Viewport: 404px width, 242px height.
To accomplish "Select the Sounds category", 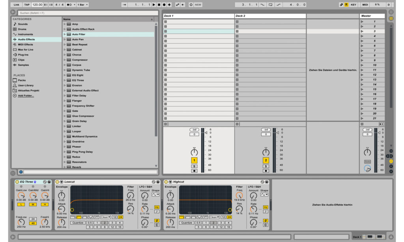I will pyautogui.click(x=22, y=24).
